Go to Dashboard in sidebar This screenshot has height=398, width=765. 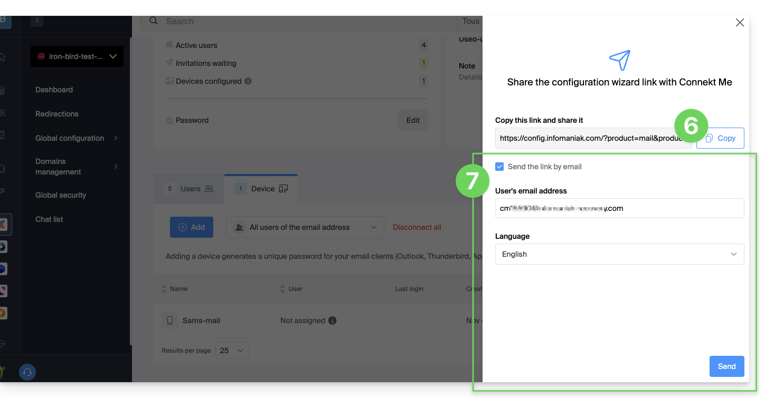(54, 90)
